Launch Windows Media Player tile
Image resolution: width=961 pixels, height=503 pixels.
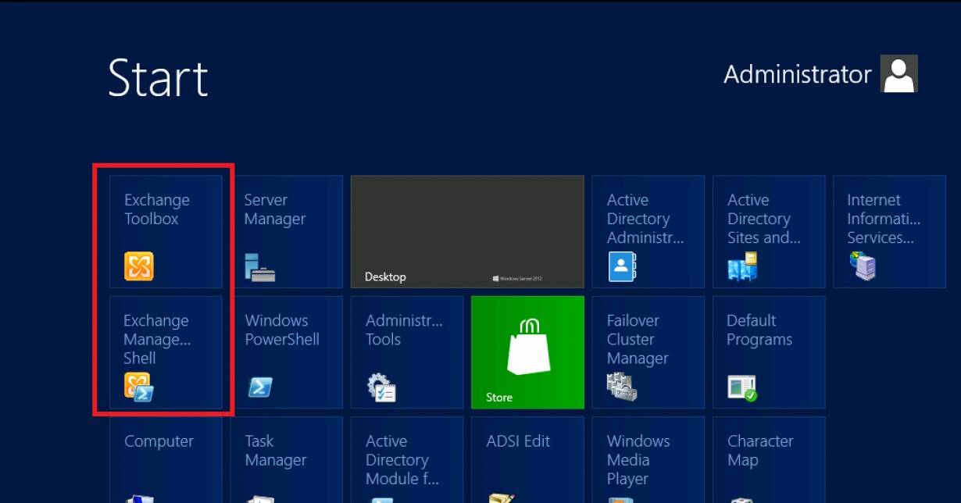pyautogui.click(x=648, y=461)
